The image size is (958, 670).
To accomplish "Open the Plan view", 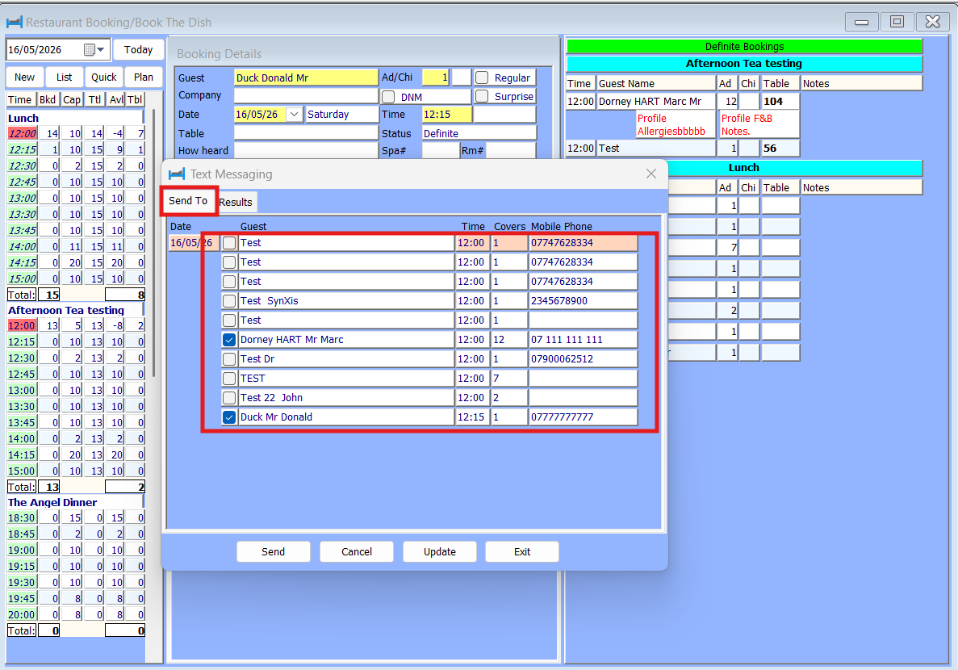I will click(x=144, y=77).
